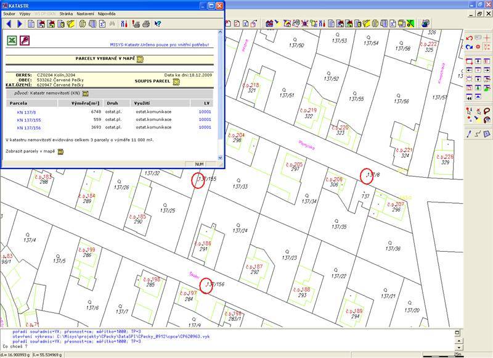
Task: Click the map icon beside SOUPIS PARCEL
Action: coord(176,82)
